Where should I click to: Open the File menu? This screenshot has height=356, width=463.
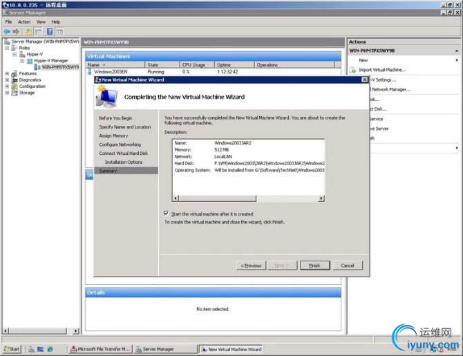[8, 22]
